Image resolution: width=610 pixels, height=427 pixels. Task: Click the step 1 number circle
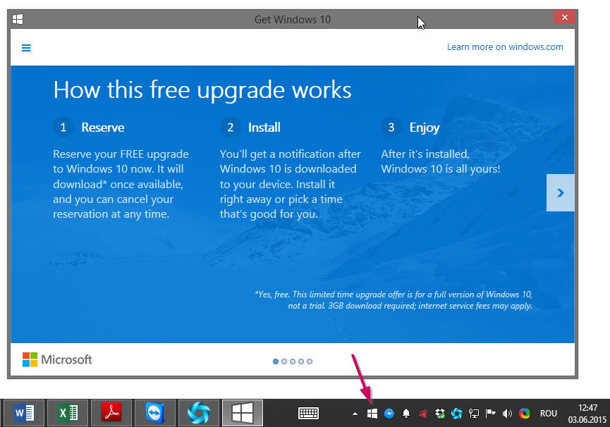click(63, 127)
